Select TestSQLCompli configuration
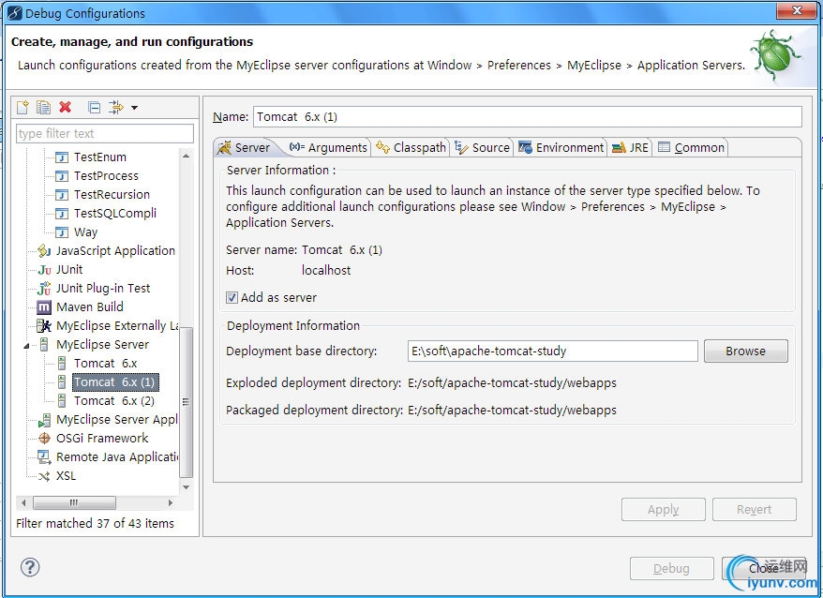 tap(115, 213)
